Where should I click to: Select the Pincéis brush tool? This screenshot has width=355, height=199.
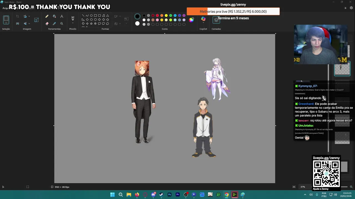coord(73,18)
